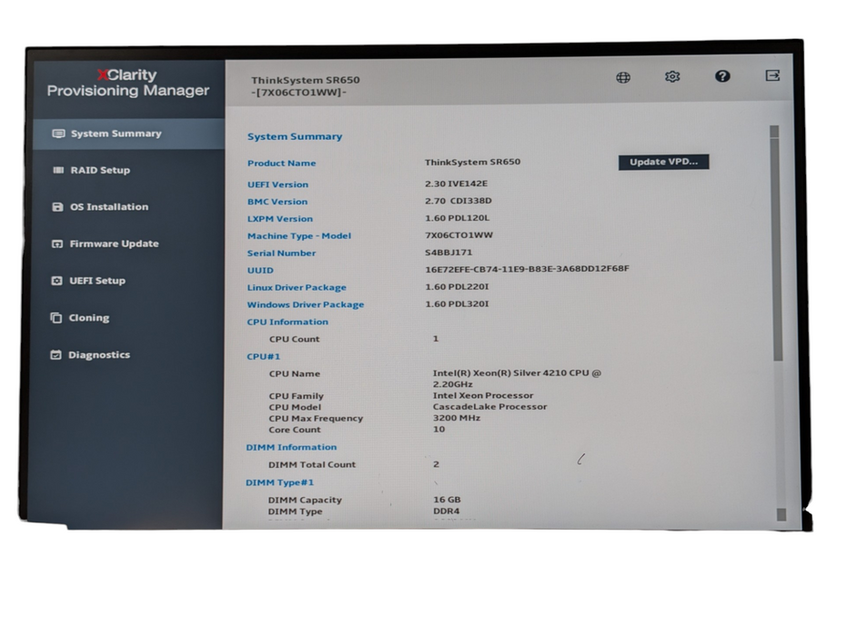Viewport: 846px width, 636px height.
Task: Click the ThinkSystem SR650 header title
Action: point(306,80)
